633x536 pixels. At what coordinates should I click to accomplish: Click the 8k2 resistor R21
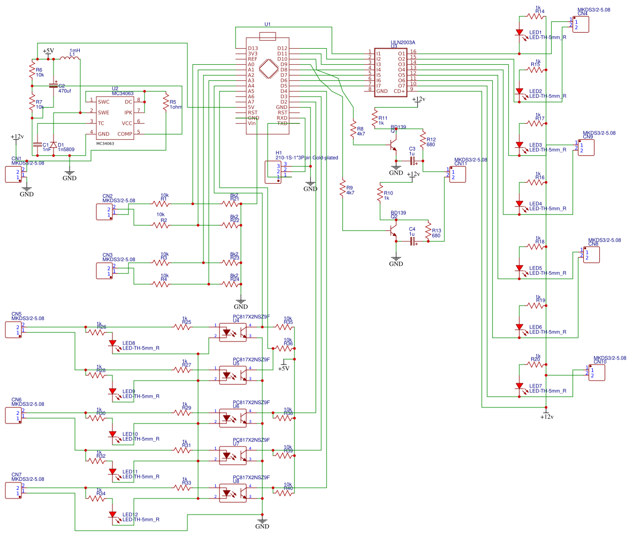pyautogui.click(x=231, y=204)
